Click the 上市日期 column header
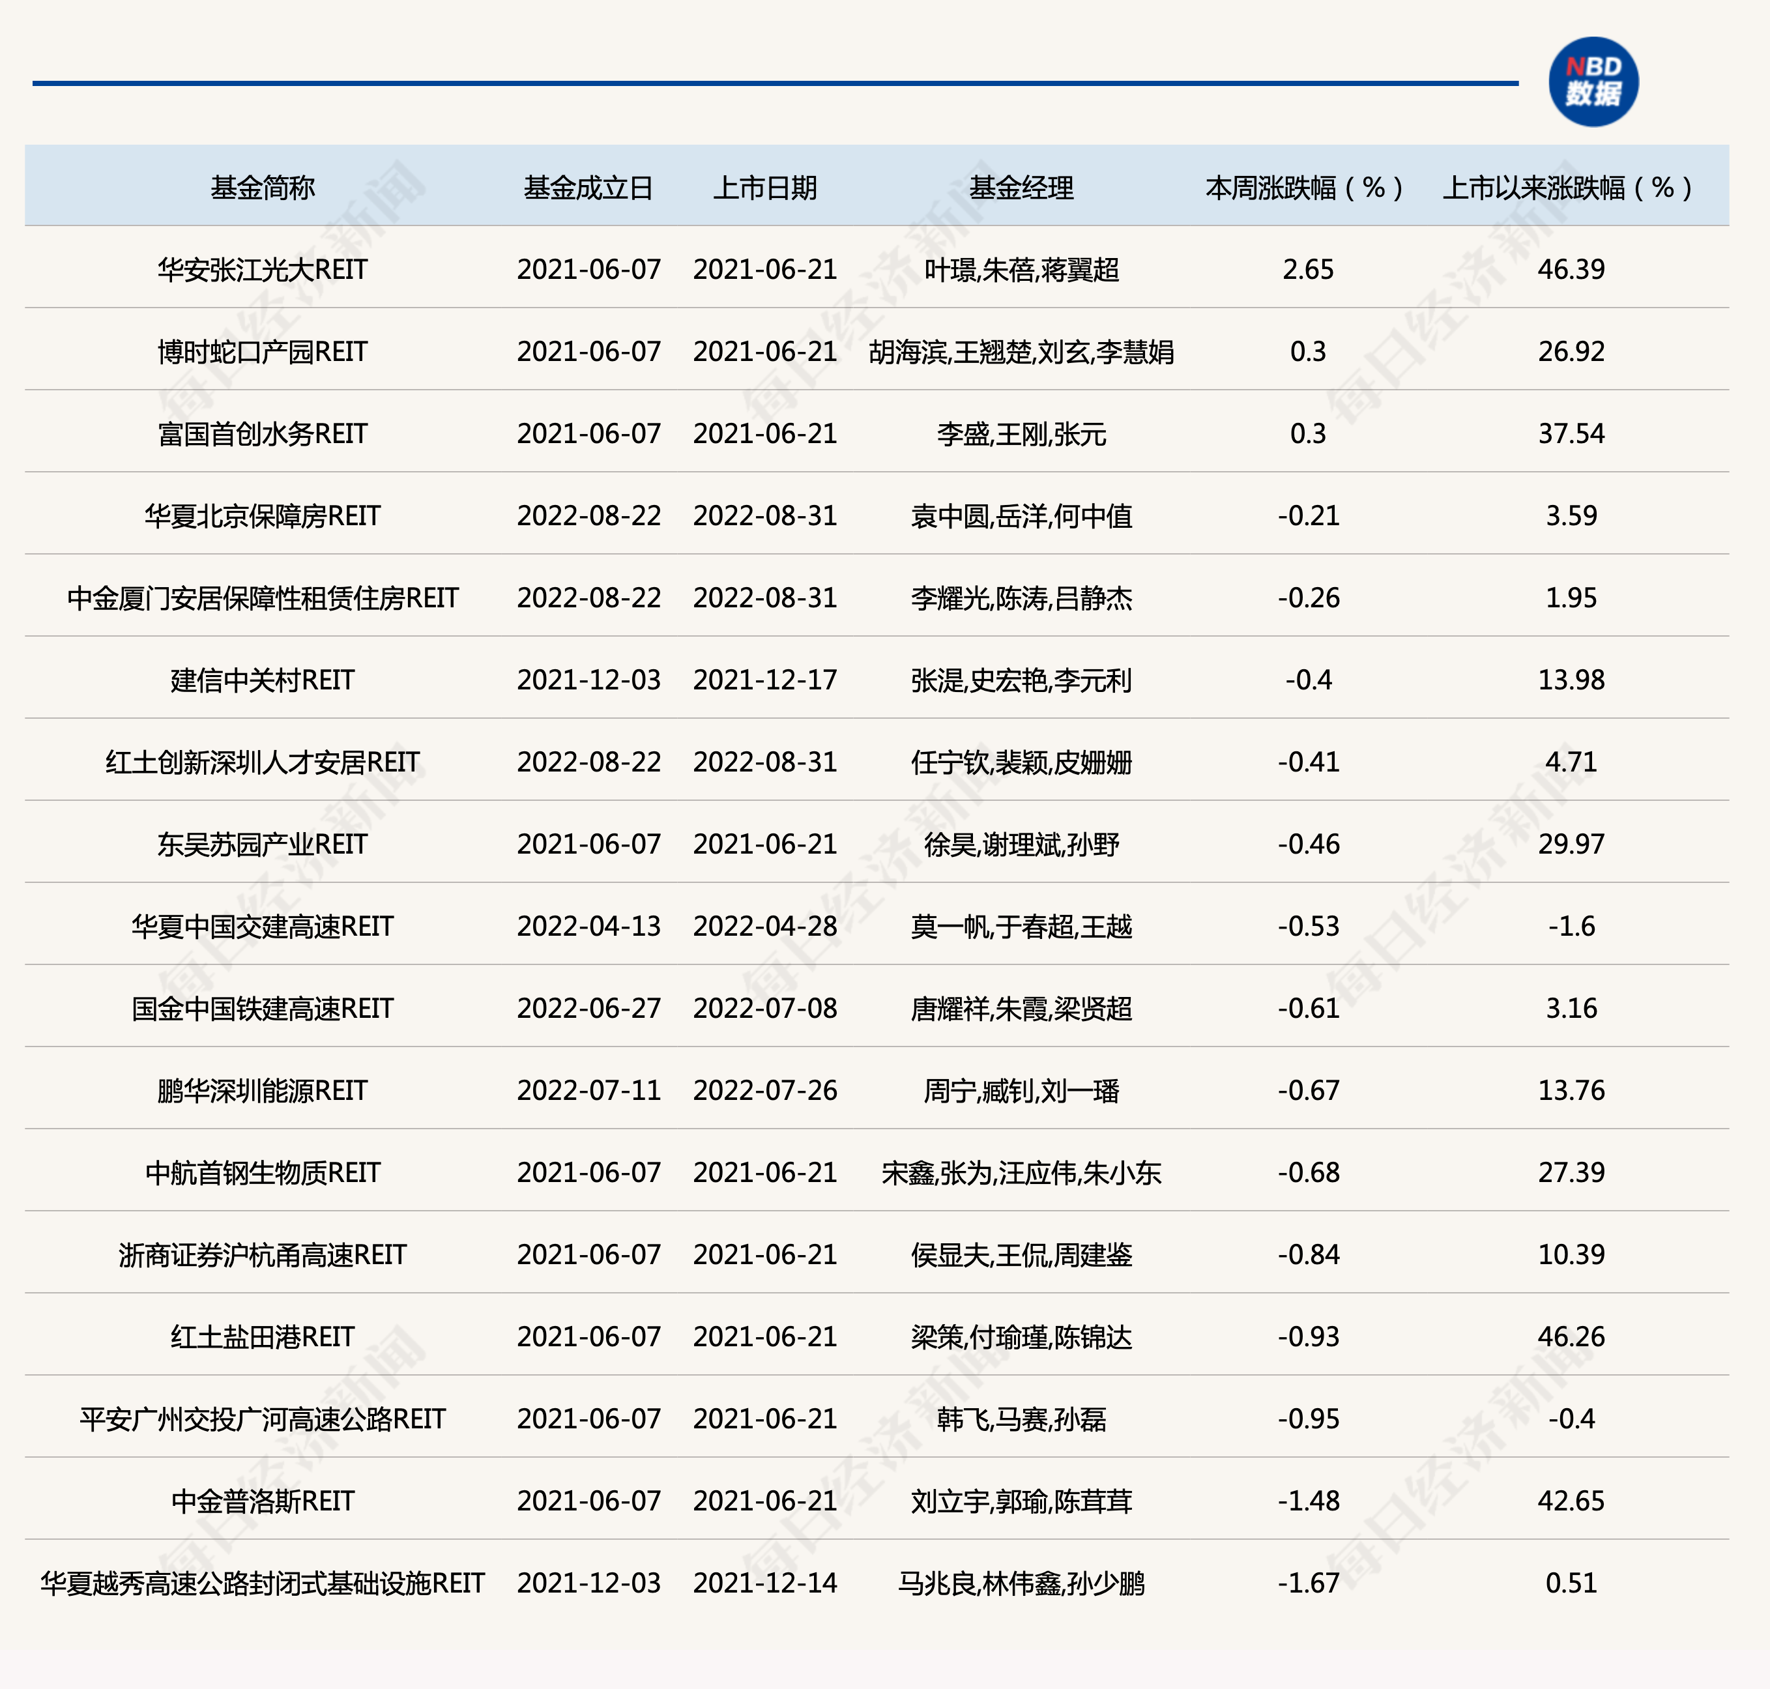The width and height of the screenshot is (1770, 1689). point(764,187)
